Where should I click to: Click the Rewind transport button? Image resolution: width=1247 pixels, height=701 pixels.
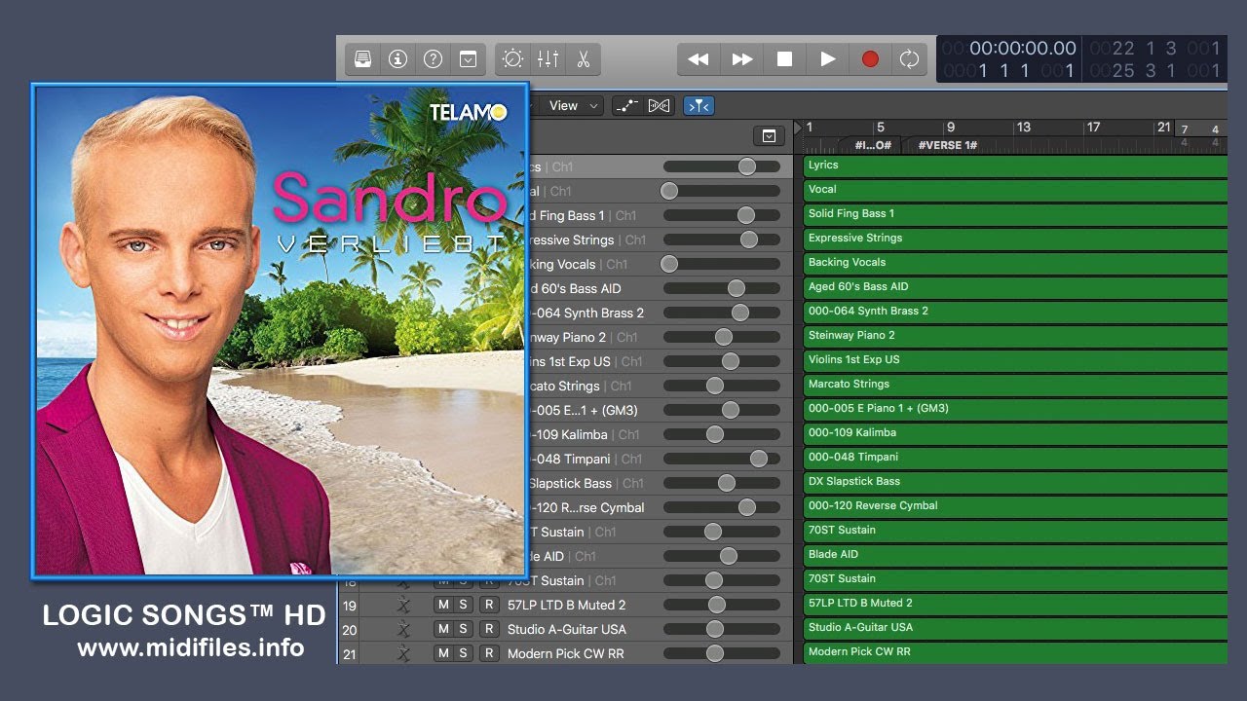coord(699,59)
